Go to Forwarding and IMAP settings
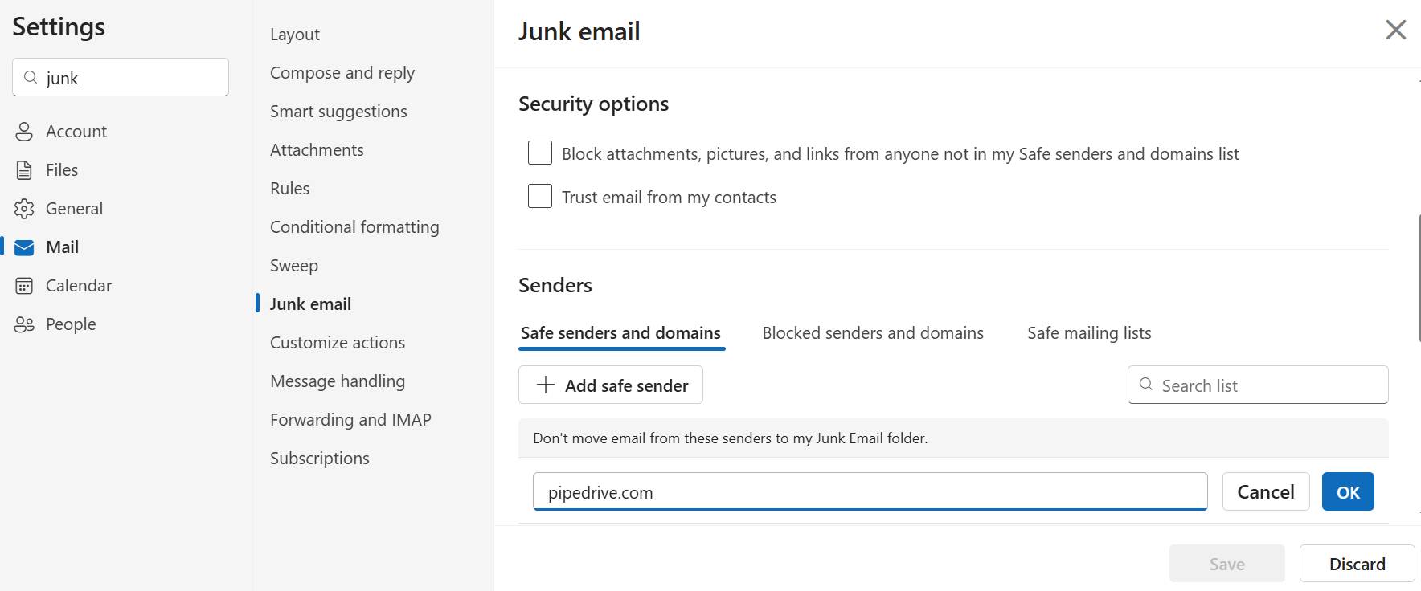Screen dimensions: 1421x591 350,419
